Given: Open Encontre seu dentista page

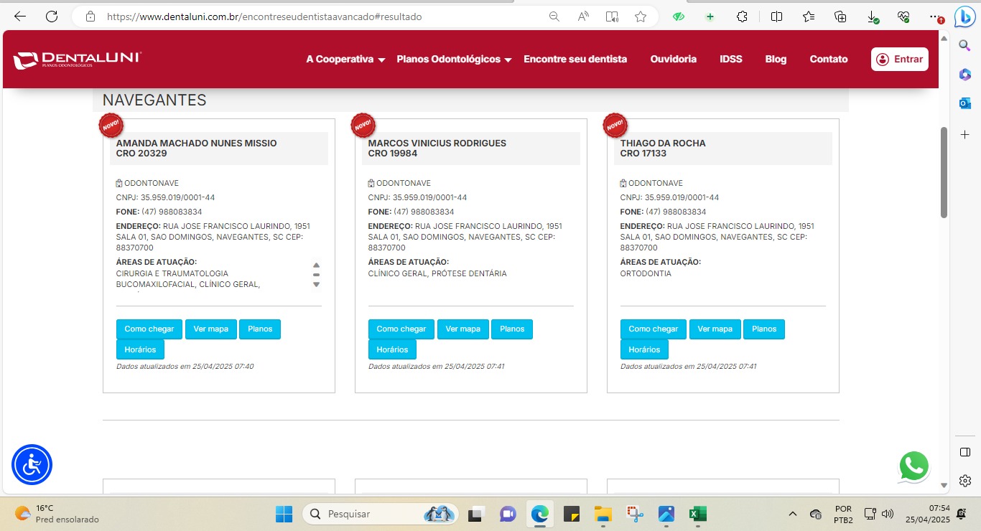Looking at the screenshot, I should pos(575,60).
